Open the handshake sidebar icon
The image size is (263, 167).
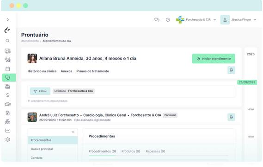pos(7,104)
